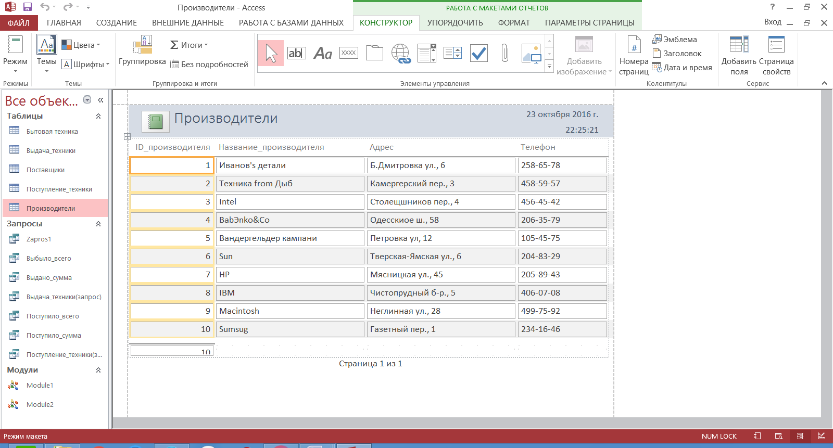The image size is (833, 448).
Task: Expand the controls gallery More arrow
Action: pos(549,67)
